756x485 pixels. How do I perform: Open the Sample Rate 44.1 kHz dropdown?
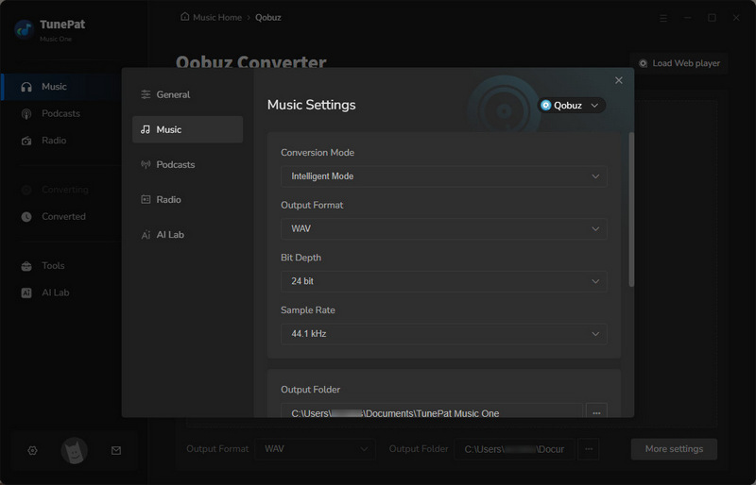[x=443, y=334]
